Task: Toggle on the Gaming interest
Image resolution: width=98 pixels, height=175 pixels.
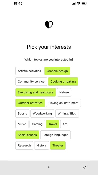Action: (x=37, y=124)
